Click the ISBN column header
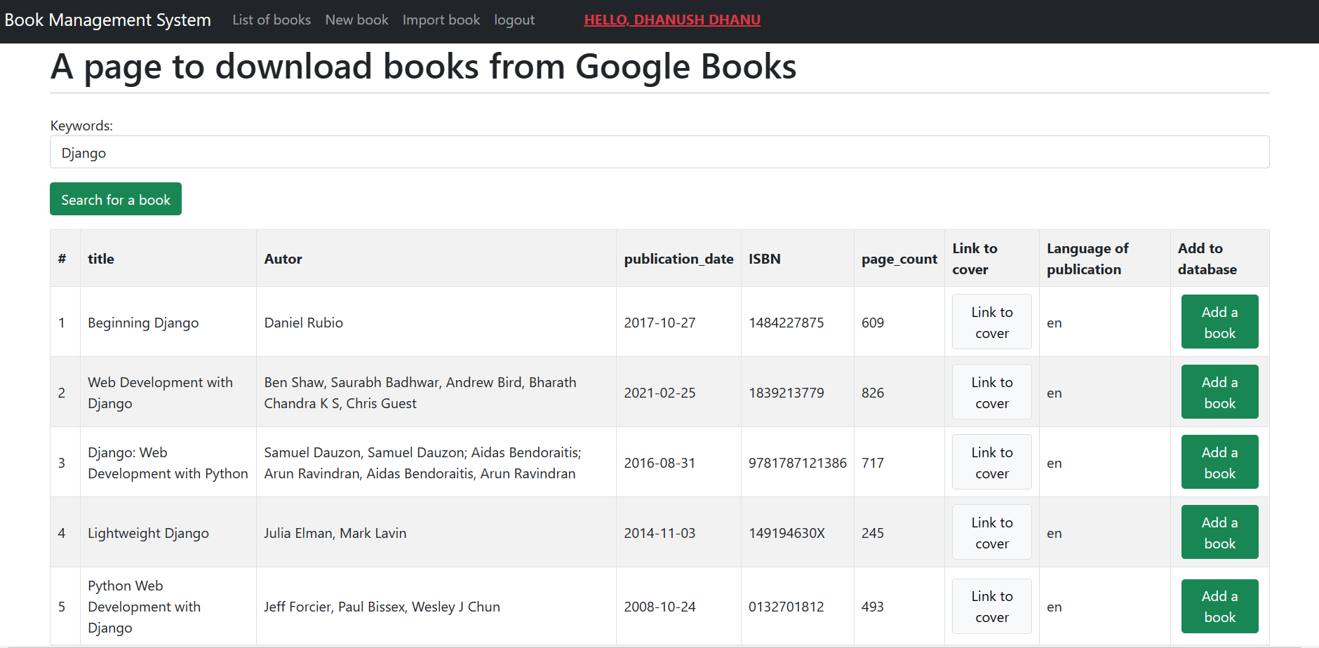The height and width of the screenshot is (648, 1319). point(764,258)
